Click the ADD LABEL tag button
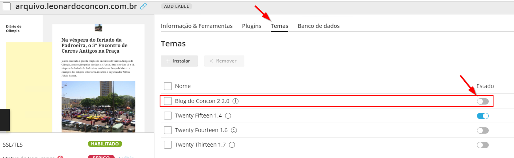The image size is (514, 158). coord(177,6)
